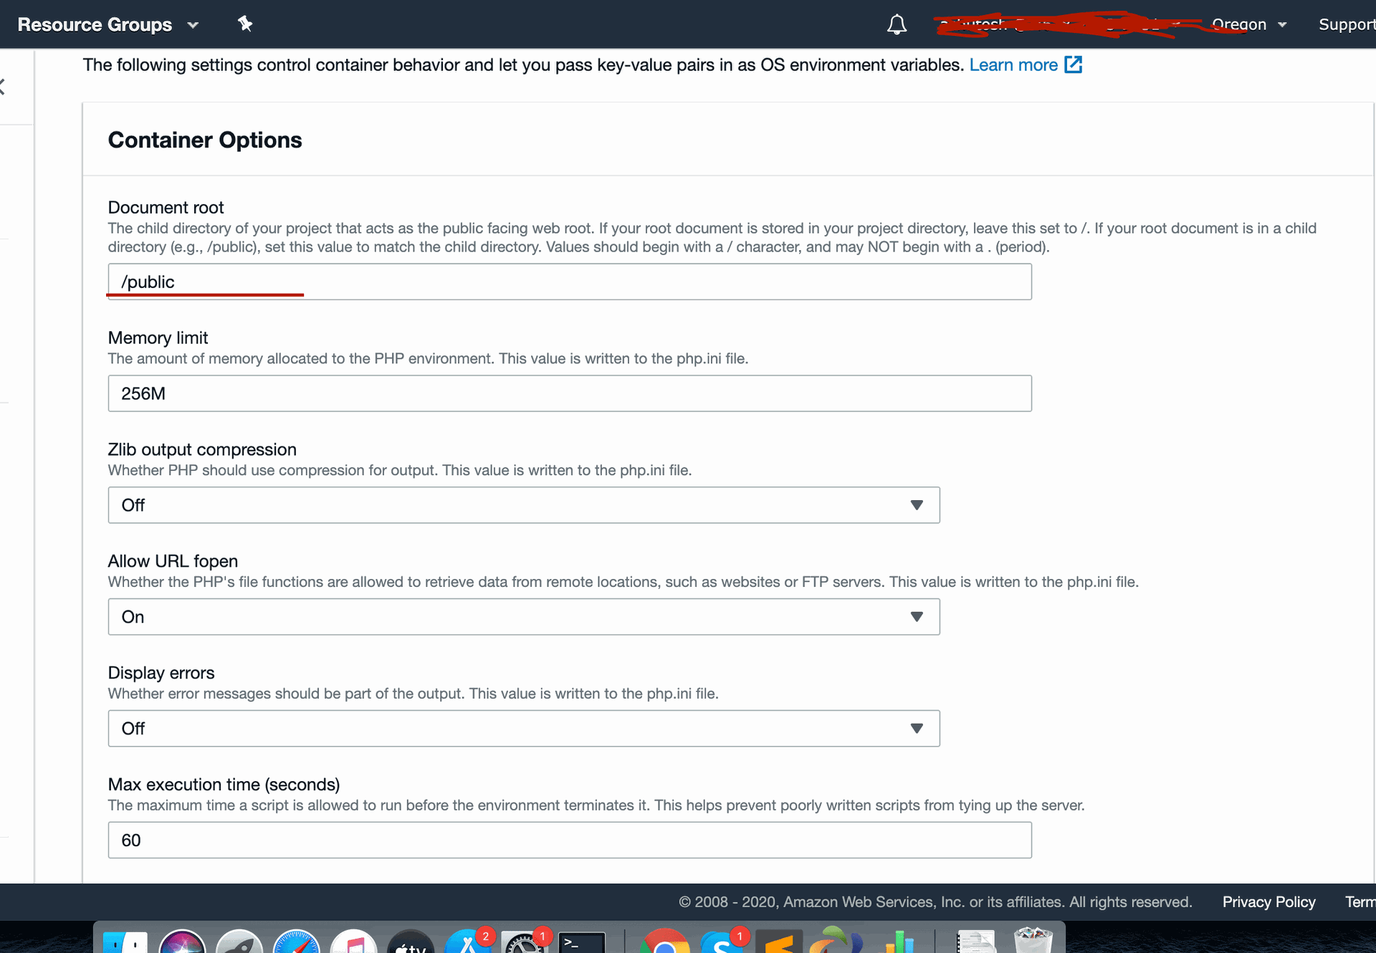Click the Memory limit input field
1376x953 pixels.
[570, 393]
